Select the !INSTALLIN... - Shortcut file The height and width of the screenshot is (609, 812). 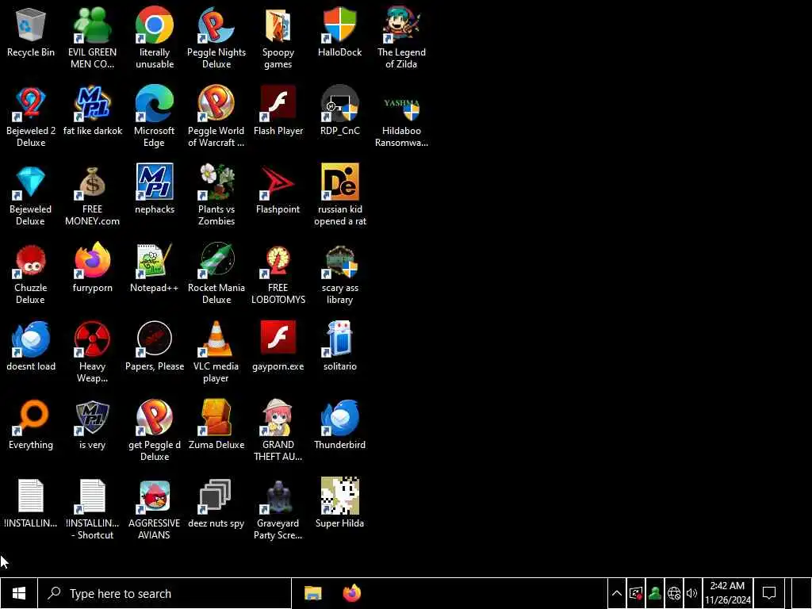92,509
